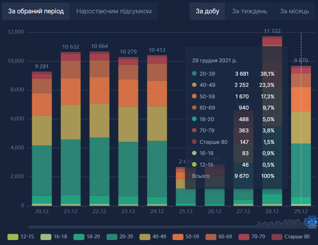This screenshot has height=245, width=318.
Task: Toggle the 60-69 legend swatch
Action: pyautogui.click(x=211, y=237)
